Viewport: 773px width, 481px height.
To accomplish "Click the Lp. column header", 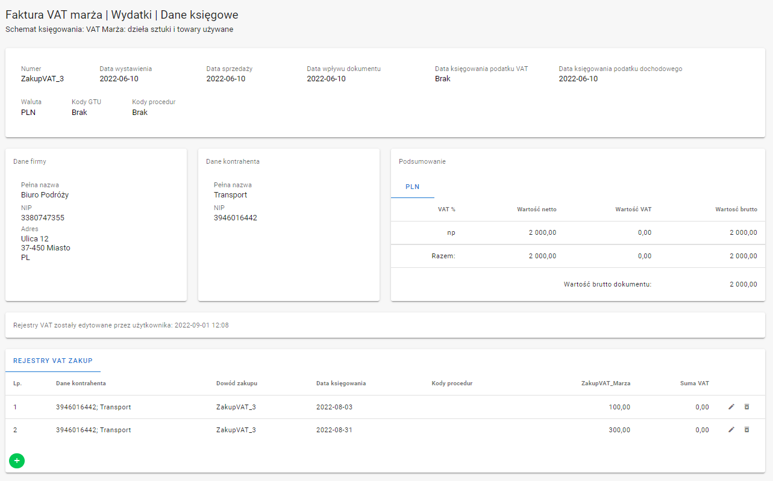I will [17, 383].
